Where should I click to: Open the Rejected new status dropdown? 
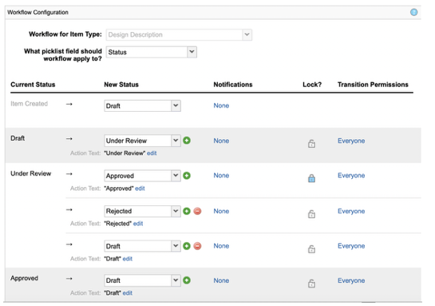tap(143, 211)
